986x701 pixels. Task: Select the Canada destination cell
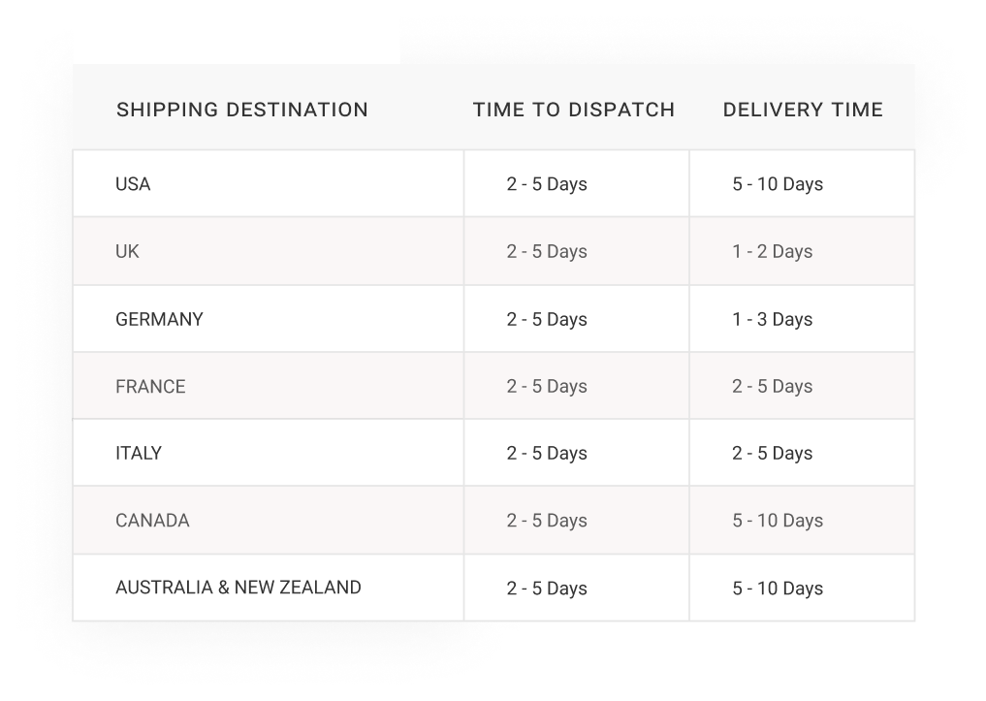152,521
